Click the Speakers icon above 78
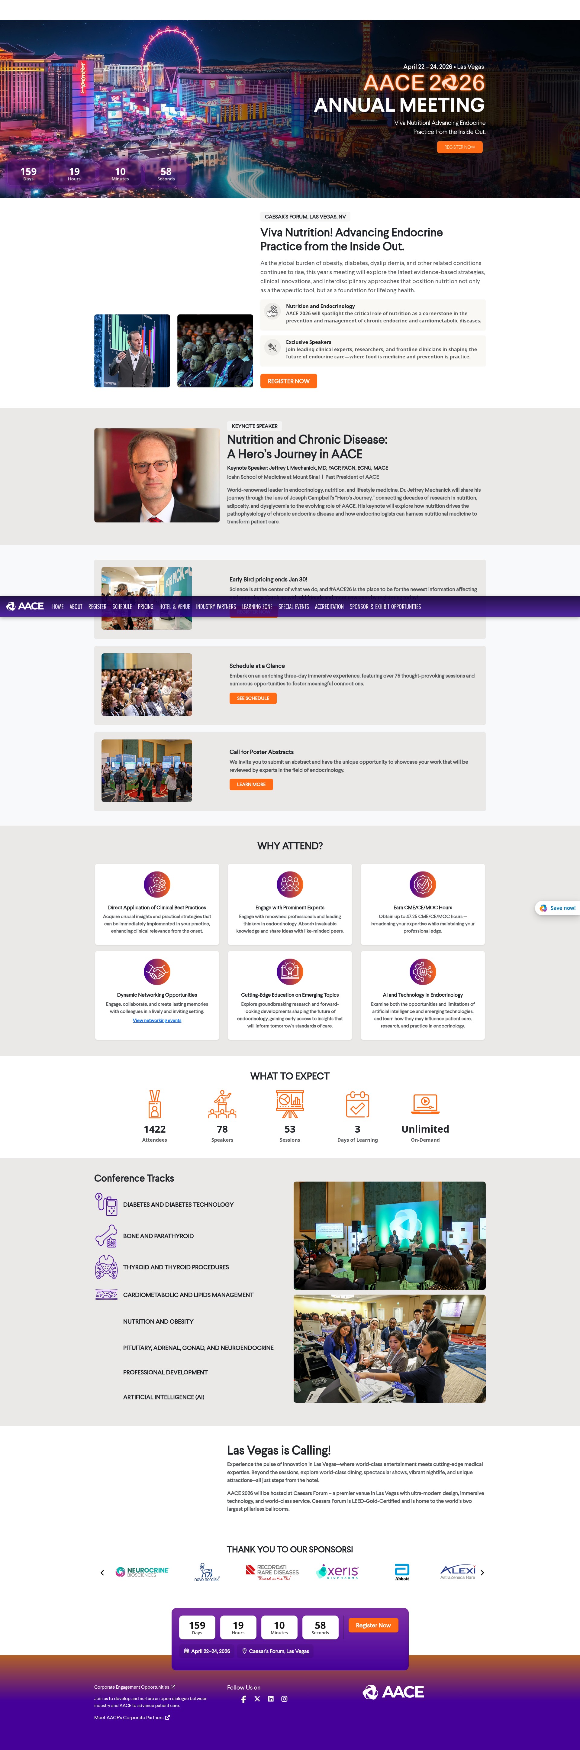 click(222, 1104)
